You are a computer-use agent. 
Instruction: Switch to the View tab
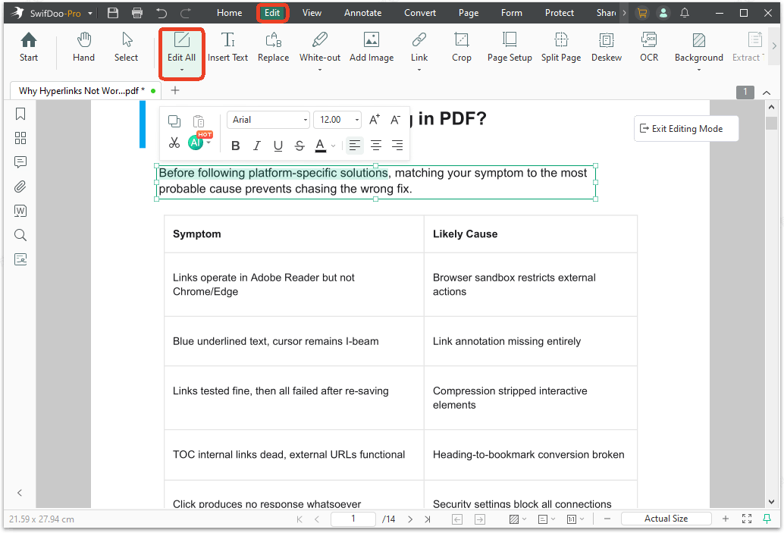[312, 13]
